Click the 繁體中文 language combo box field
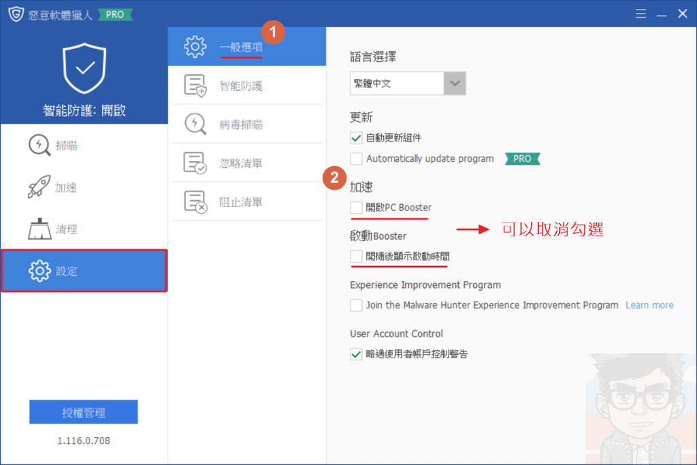 pyautogui.click(x=408, y=83)
